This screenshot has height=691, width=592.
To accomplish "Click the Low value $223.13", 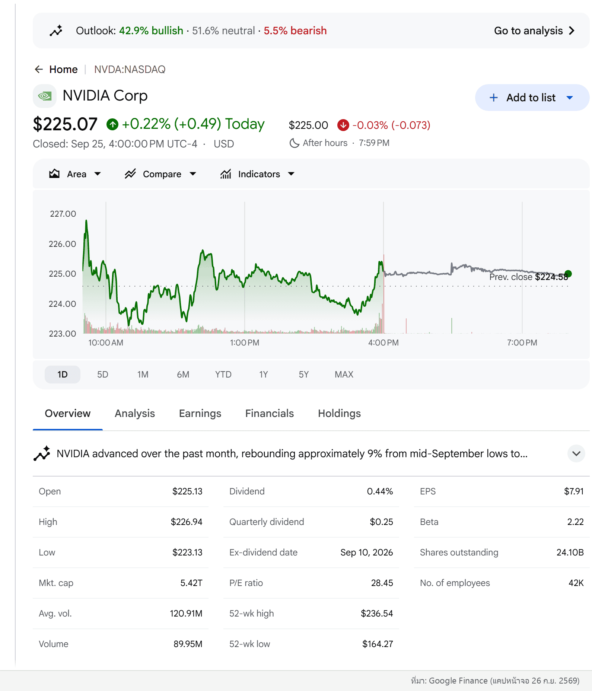I will point(187,553).
